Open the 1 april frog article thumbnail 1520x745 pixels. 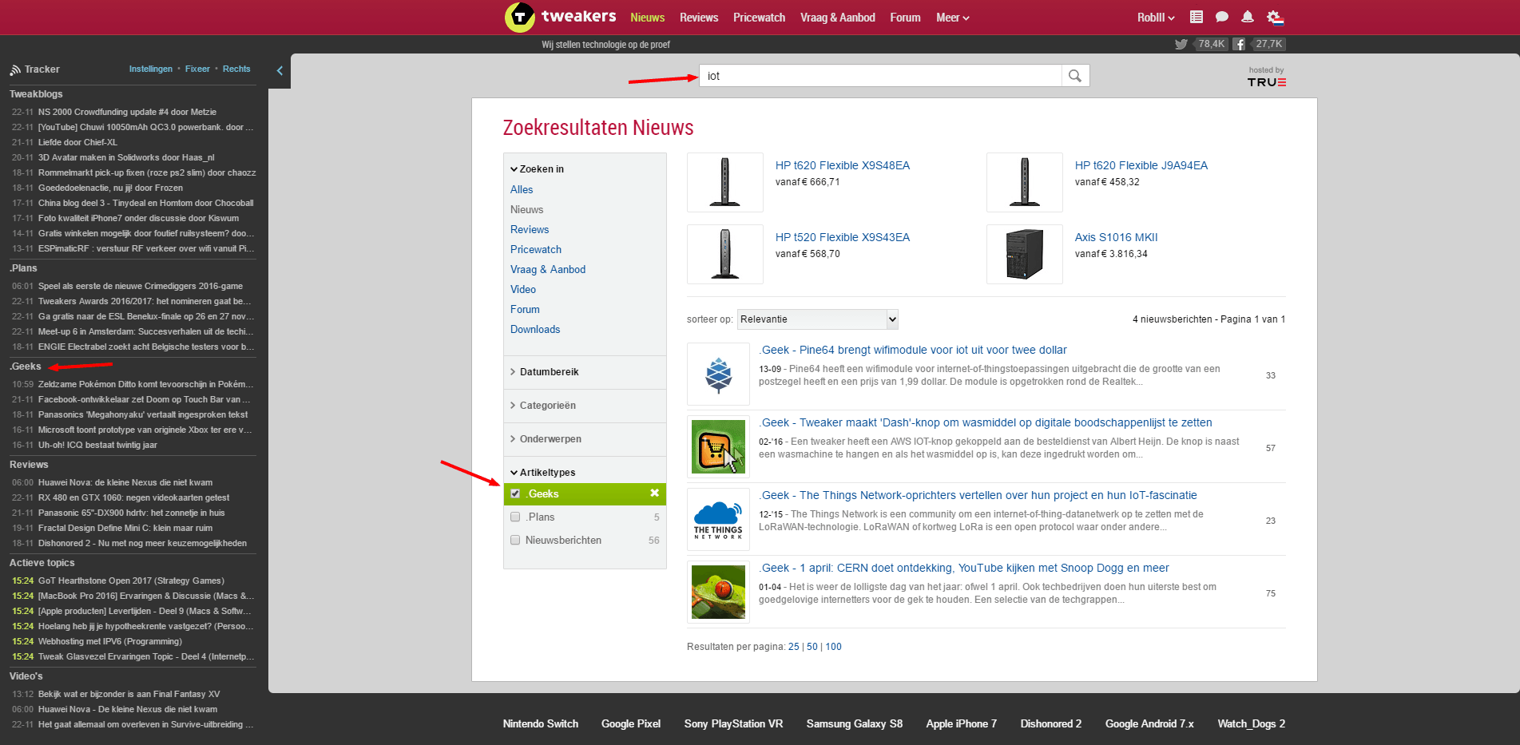(x=719, y=592)
